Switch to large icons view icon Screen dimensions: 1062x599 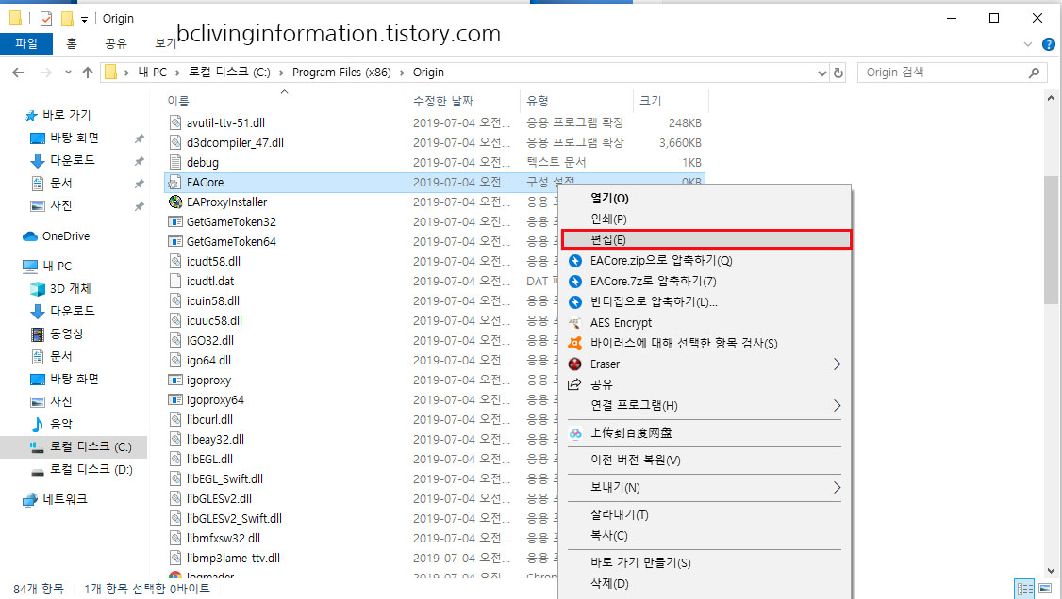coord(1045,589)
